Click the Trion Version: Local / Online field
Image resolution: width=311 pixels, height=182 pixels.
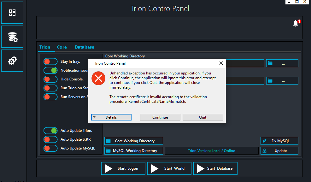pos(212,151)
